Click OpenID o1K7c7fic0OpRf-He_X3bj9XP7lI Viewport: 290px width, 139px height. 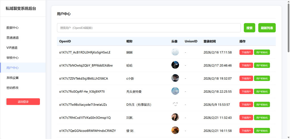click(82, 91)
